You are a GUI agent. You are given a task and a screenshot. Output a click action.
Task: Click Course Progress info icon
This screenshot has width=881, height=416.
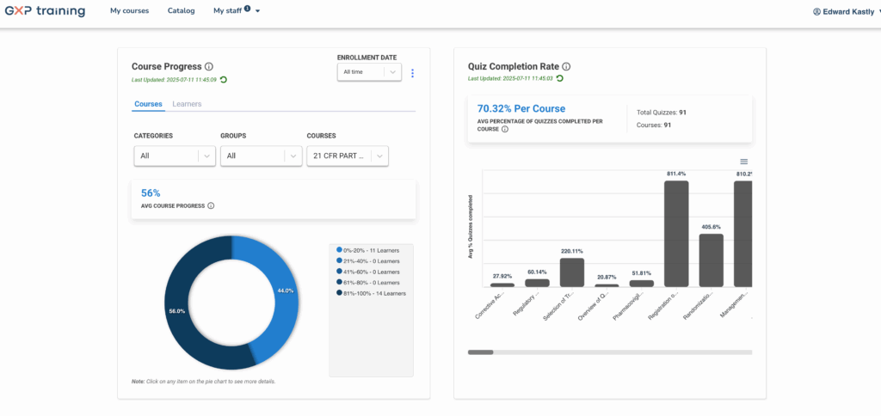coord(209,66)
